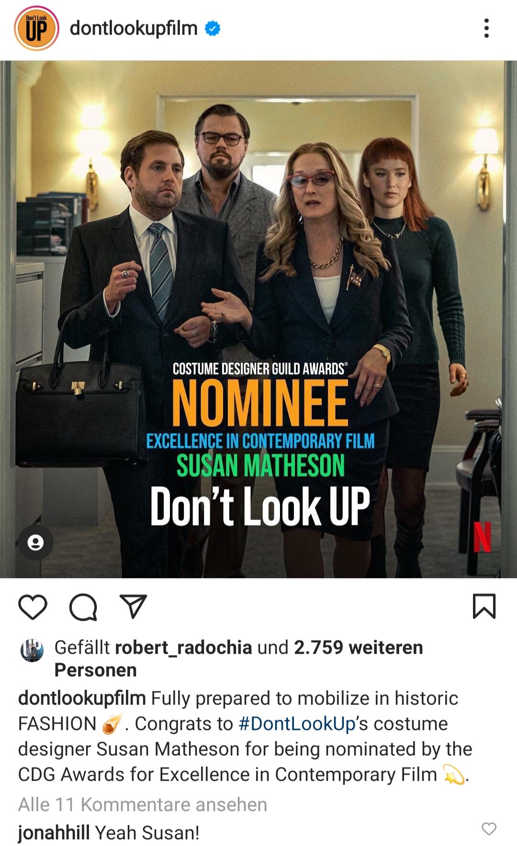Open the dontlookupfilm username in header
The image size is (517, 846).
[x=134, y=28]
